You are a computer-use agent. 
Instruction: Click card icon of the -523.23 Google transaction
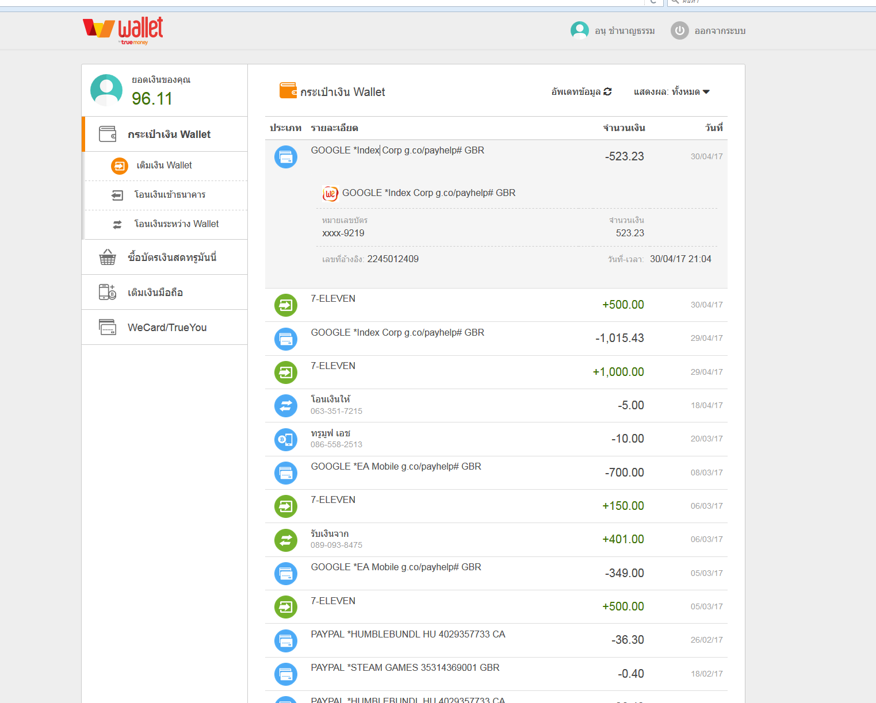tap(286, 157)
